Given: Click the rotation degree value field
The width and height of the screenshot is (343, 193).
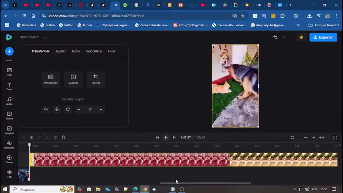Looking at the screenshot, I should point(90,109).
